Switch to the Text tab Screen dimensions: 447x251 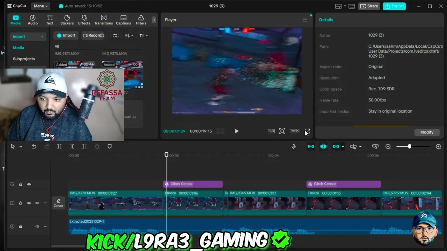tap(50, 20)
